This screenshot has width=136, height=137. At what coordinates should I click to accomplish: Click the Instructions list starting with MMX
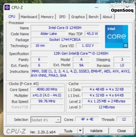point(81,73)
